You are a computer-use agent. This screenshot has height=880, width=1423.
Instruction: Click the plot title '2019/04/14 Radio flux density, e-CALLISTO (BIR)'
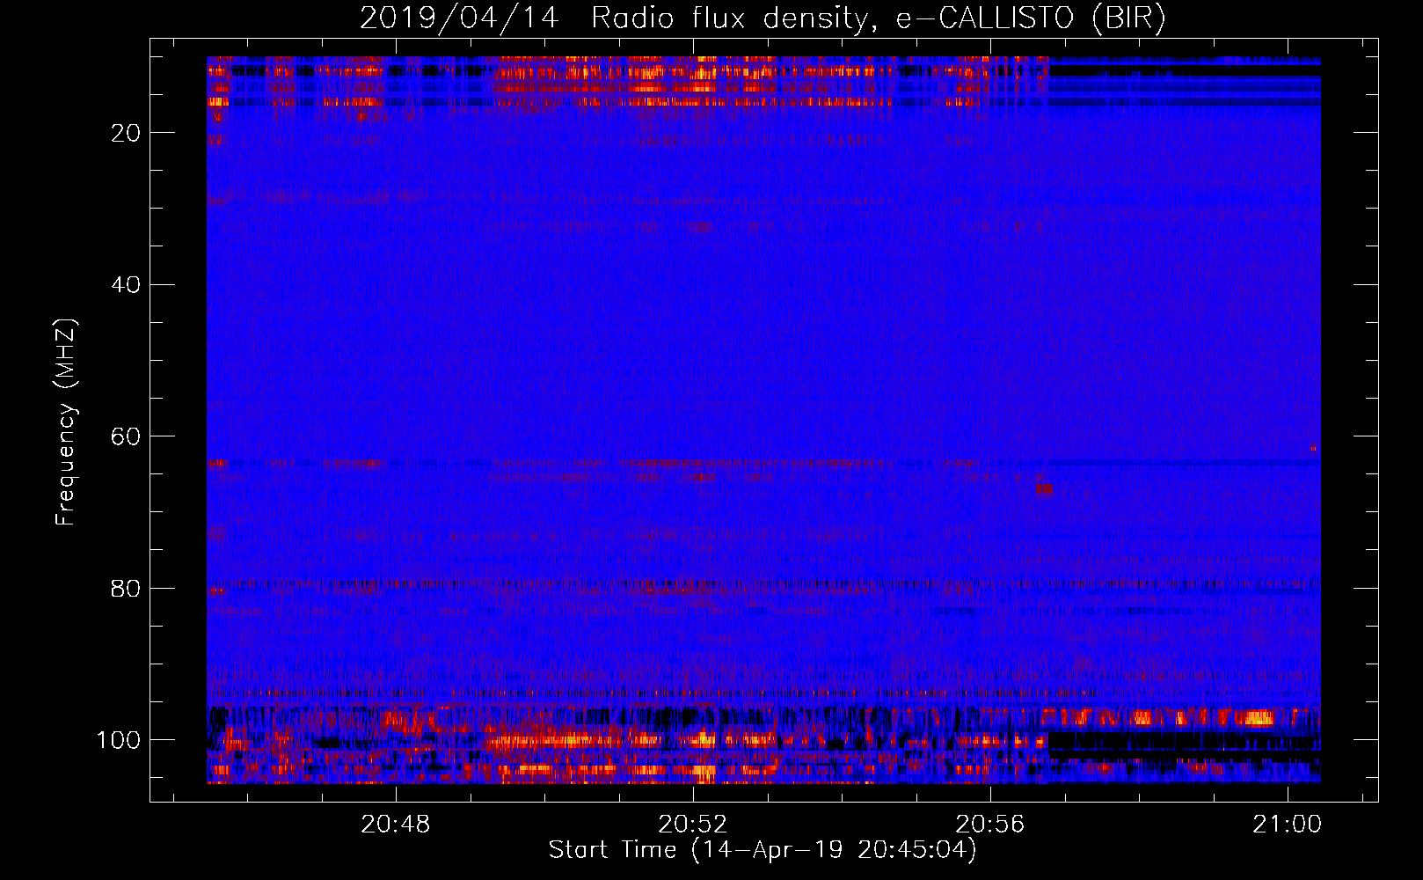click(763, 18)
